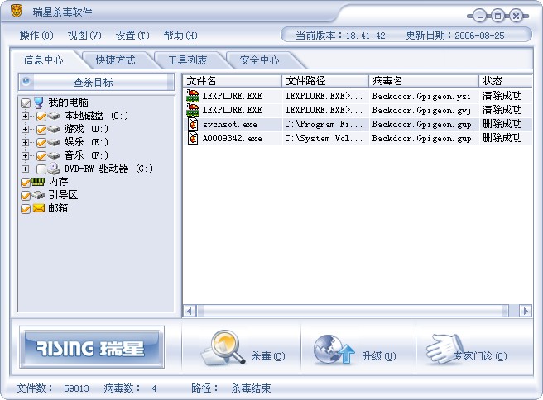Click the 杀毒结束 status text
This screenshot has height=400, width=543.
click(251, 388)
